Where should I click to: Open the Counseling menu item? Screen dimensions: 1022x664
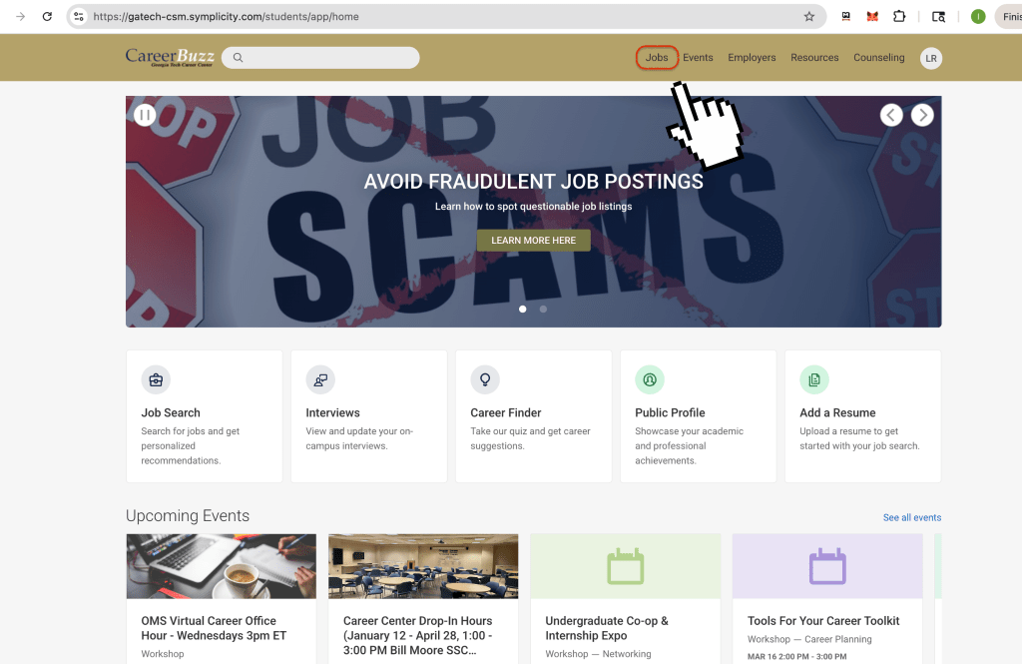tap(878, 57)
